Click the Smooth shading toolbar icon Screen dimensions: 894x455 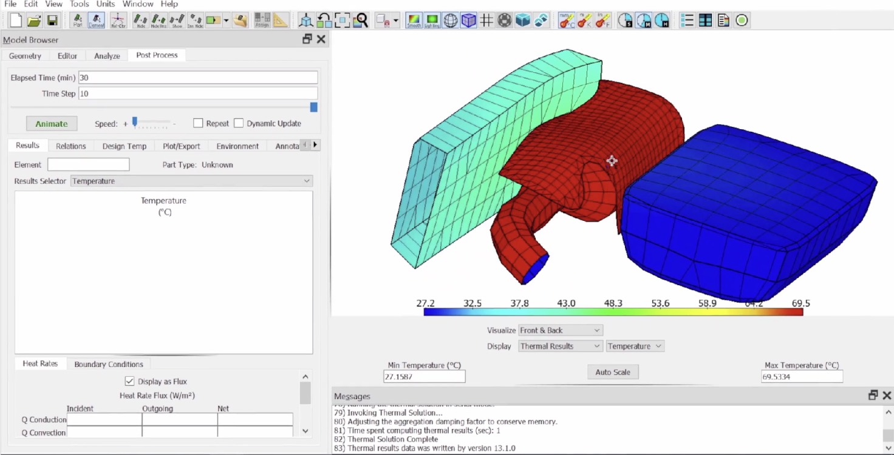click(414, 21)
